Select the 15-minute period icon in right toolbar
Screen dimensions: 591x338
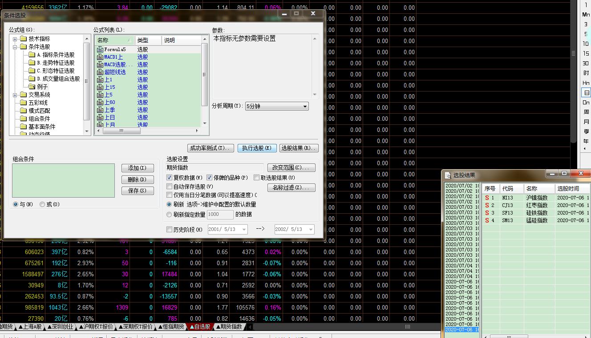click(x=586, y=54)
